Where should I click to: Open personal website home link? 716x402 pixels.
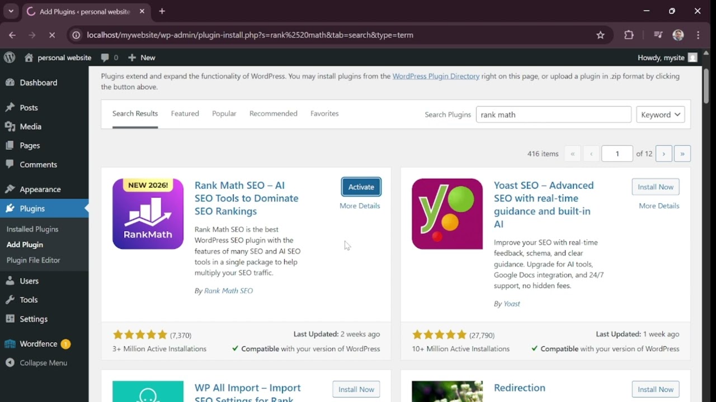click(58, 58)
